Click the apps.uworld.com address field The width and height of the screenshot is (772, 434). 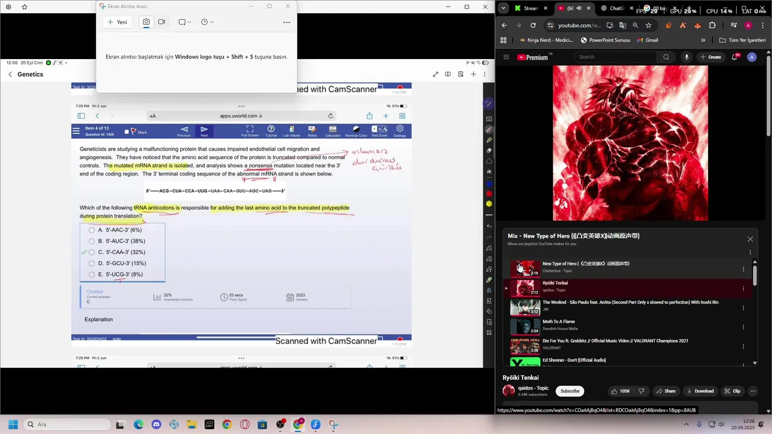coord(241,116)
